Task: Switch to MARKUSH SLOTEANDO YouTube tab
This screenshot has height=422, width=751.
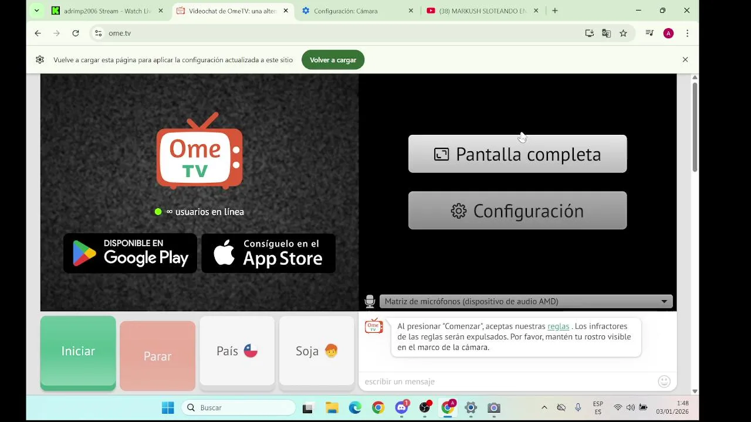Action: click(x=482, y=11)
